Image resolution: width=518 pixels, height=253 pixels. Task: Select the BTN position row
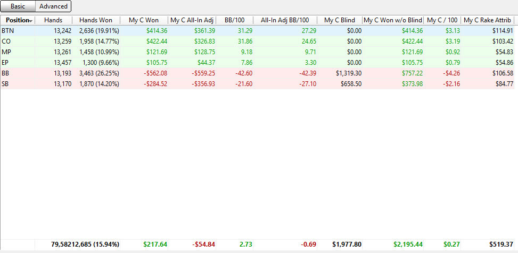point(258,31)
